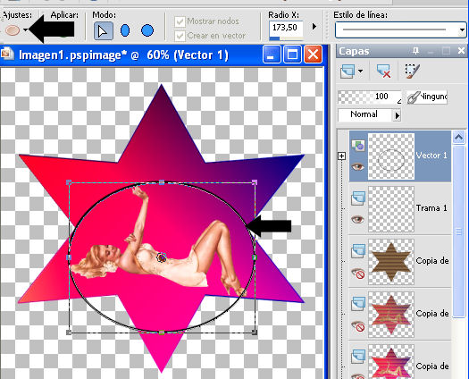Show the hidden brown star layer
469x379 pixels.
[x=358, y=273]
